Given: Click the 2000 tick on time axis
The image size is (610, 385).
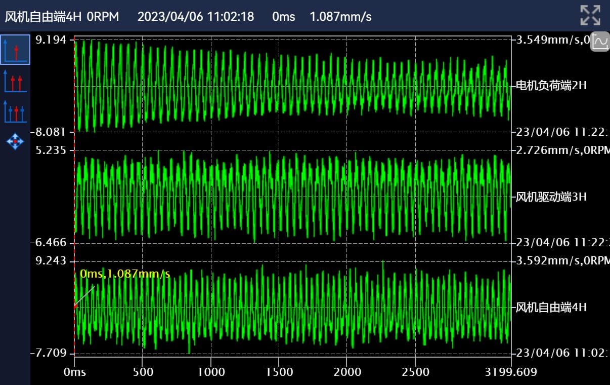Looking at the screenshot, I should 346,372.
